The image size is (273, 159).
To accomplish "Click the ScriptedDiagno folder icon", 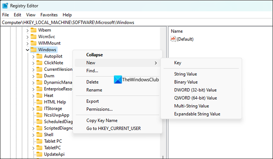I will click(39, 128).
